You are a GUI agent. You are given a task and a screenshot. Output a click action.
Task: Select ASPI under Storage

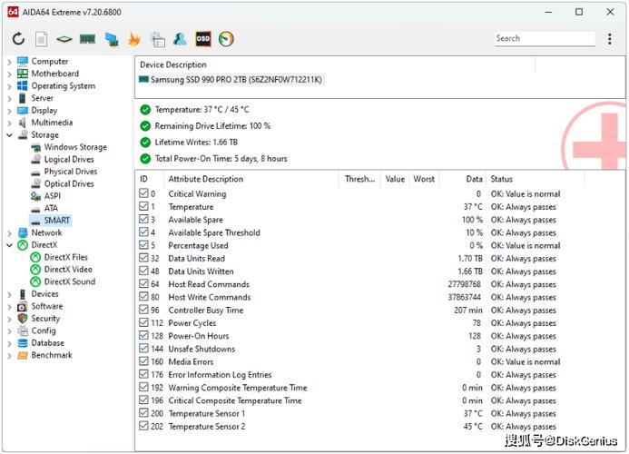click(52, 196)
